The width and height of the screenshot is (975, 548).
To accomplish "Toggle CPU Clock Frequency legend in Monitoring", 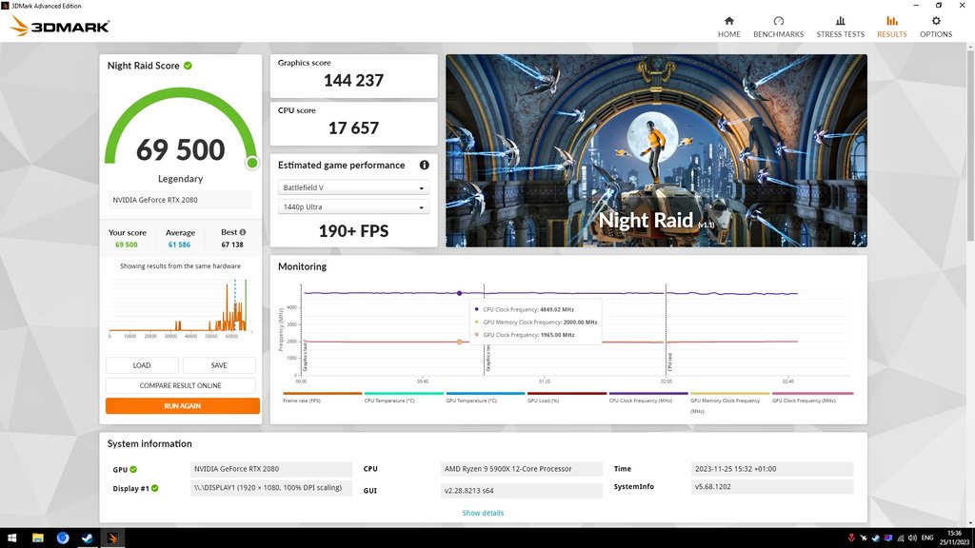I will pos(647,397).
